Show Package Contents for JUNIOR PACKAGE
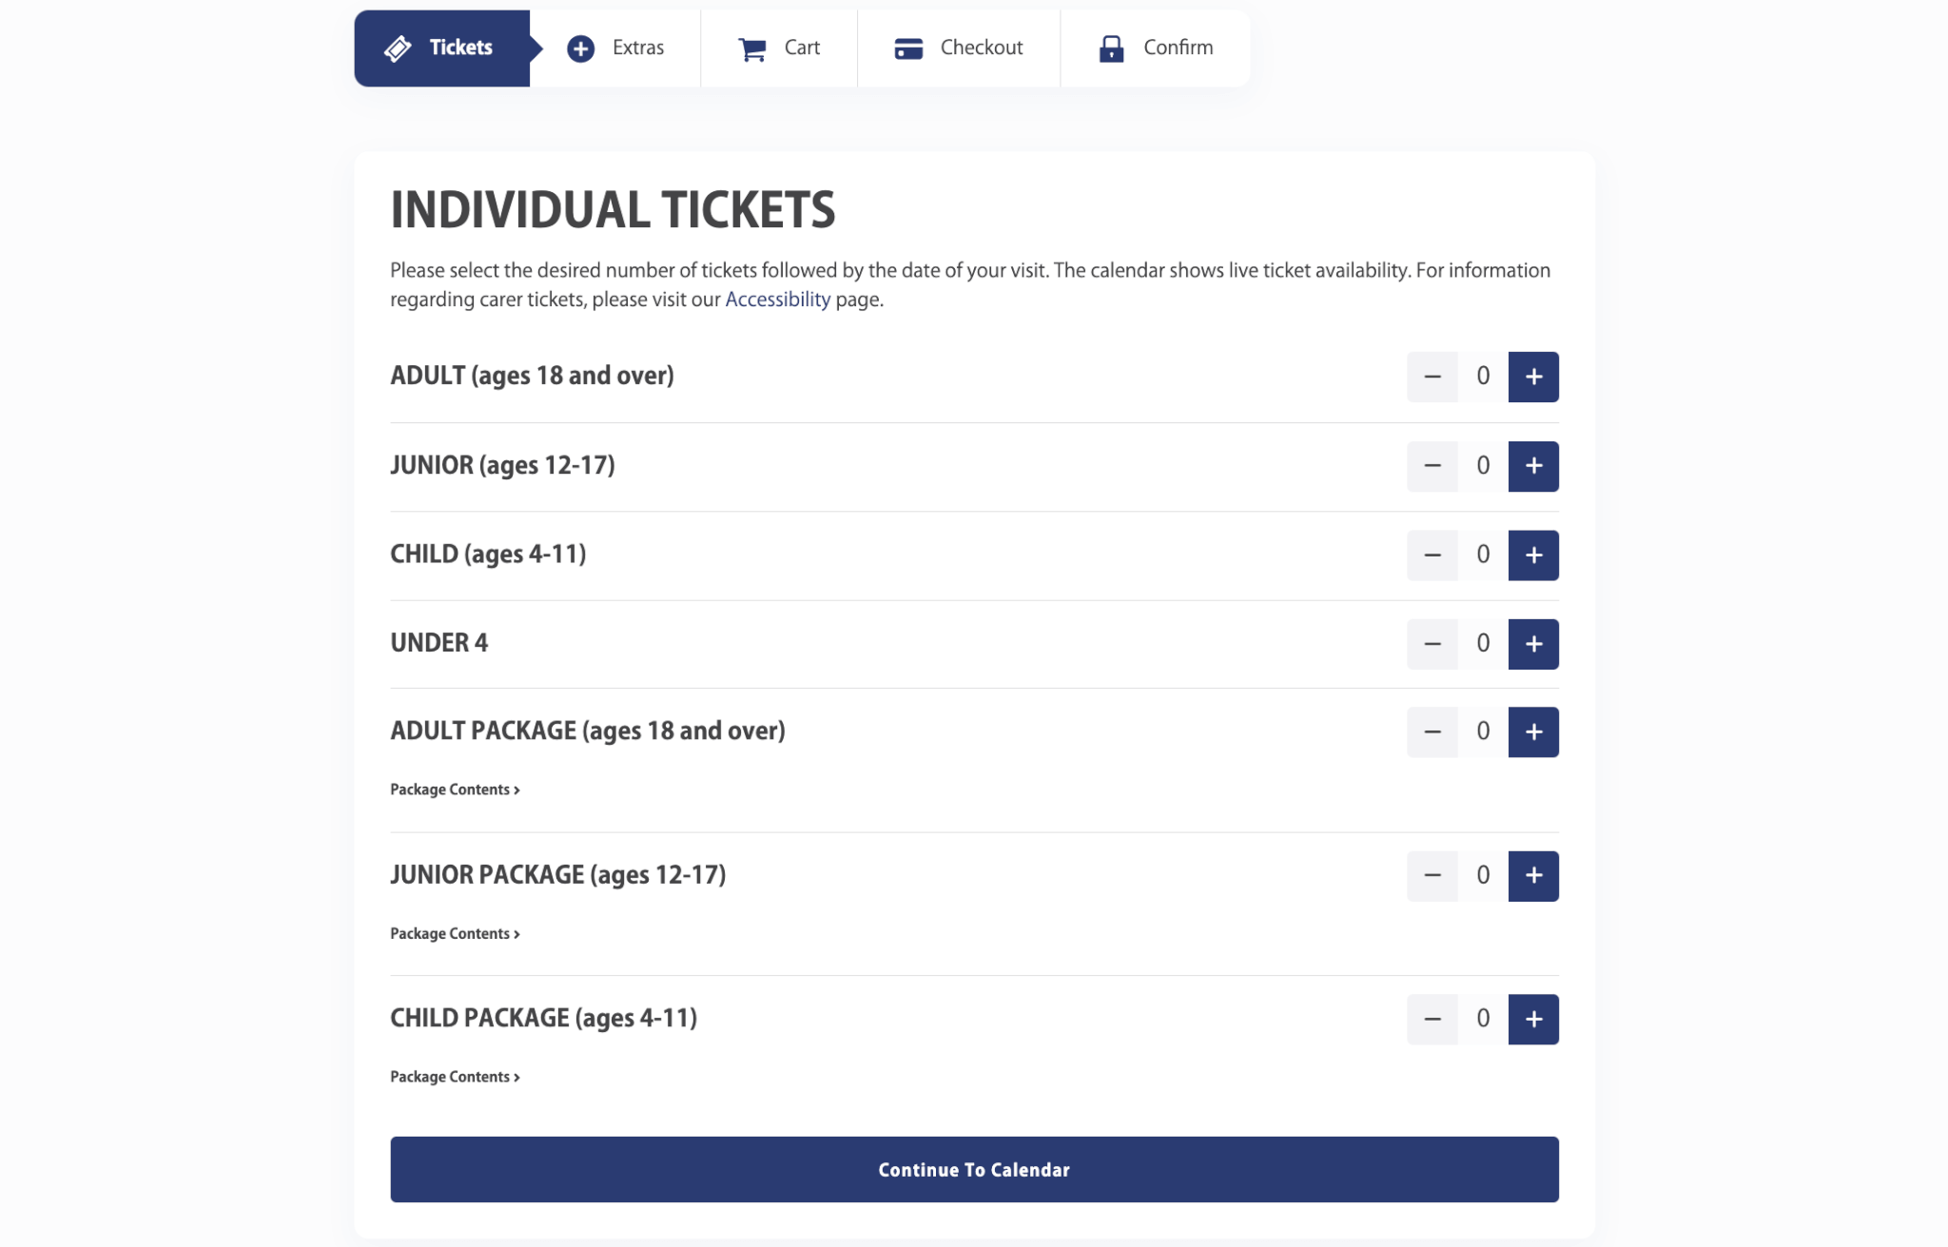This screenshot has height=1247, width=1948. [455, 934]
